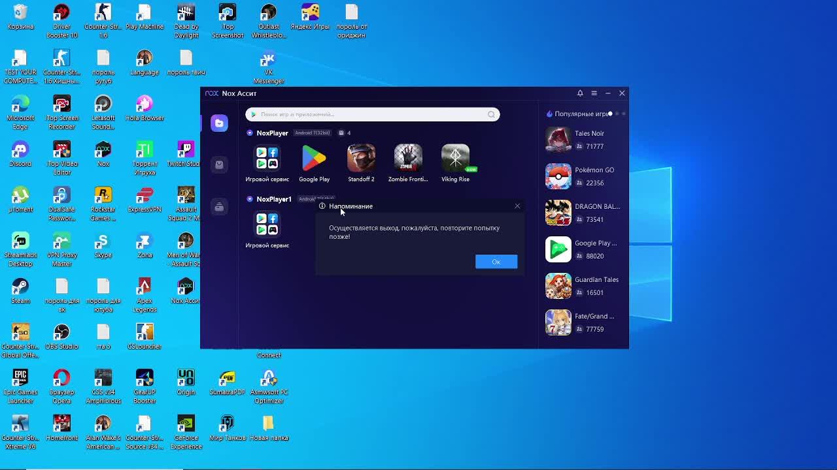Launch Google Play in NoxPlayer
The width and height of the screenshot is (837, 470).
(314, 163)
